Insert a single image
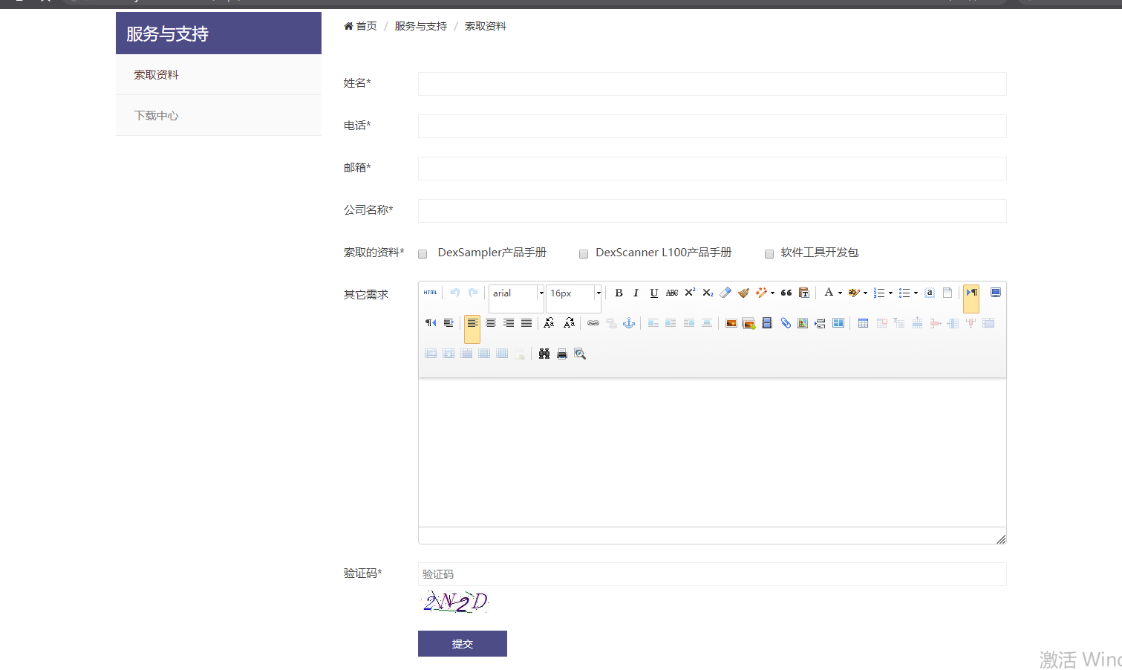The height and width of the screenshot is (670, 1122). [x=731, y=323]
